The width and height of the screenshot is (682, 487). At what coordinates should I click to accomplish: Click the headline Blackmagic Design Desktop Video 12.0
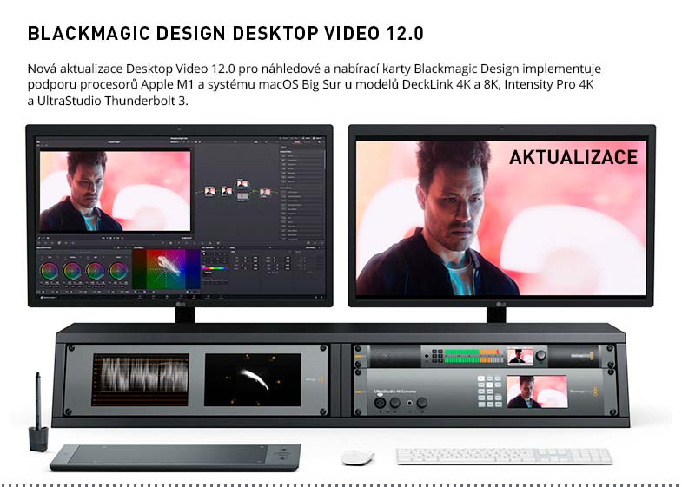(x=225, y=34)
